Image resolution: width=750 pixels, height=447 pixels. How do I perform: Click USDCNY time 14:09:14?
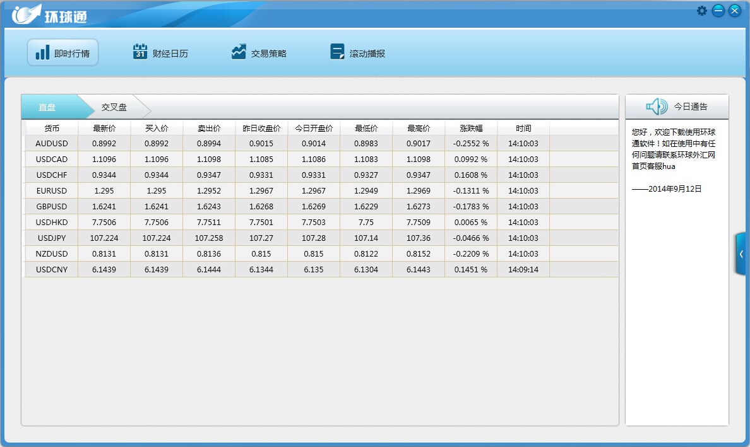click(523, 269)
